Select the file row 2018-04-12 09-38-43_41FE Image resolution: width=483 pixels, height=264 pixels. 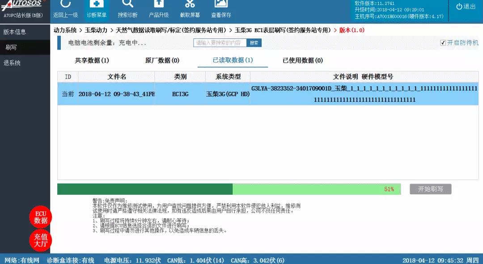(x=268, y=94)
